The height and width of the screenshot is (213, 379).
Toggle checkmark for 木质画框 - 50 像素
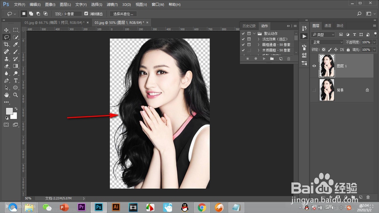(x=243, y=50)
